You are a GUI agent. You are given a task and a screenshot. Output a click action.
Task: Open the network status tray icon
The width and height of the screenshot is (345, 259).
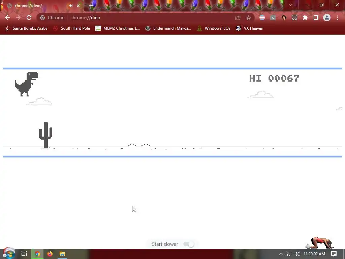click(x=289, y=254)
